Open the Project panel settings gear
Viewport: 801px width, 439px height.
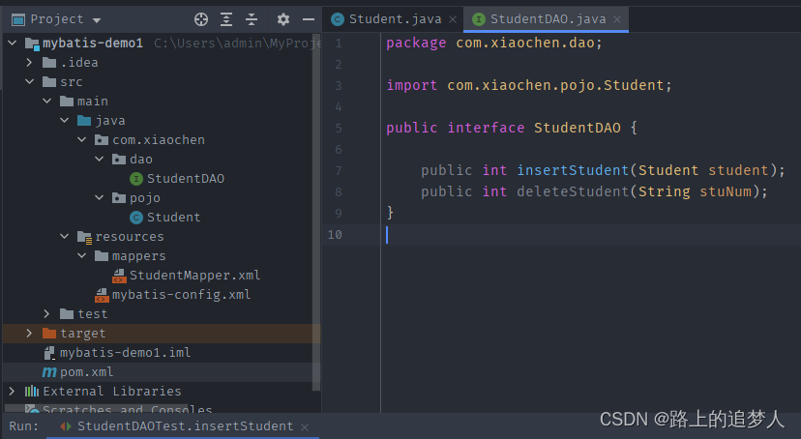click(x=283, y=19)
